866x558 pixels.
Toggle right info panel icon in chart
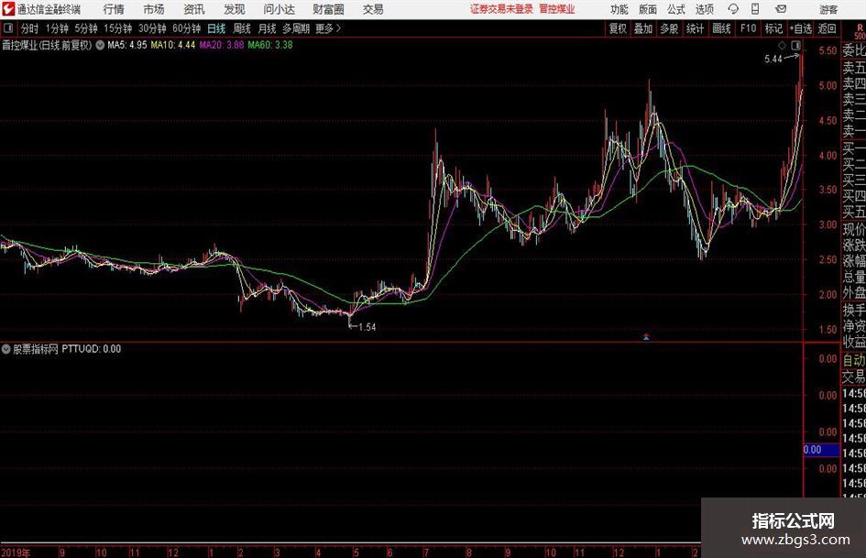pos(795,45)
